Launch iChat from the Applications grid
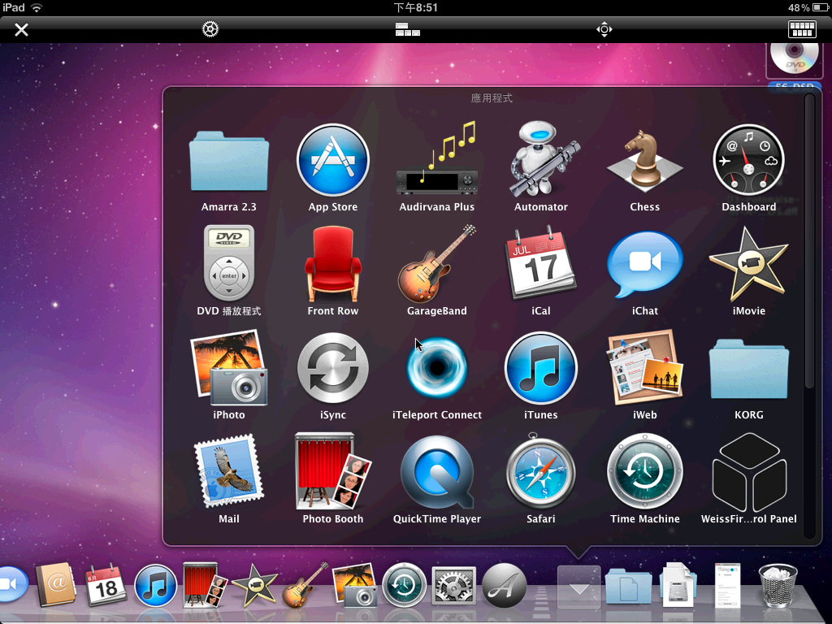832x624 pixels. point(644,264)
